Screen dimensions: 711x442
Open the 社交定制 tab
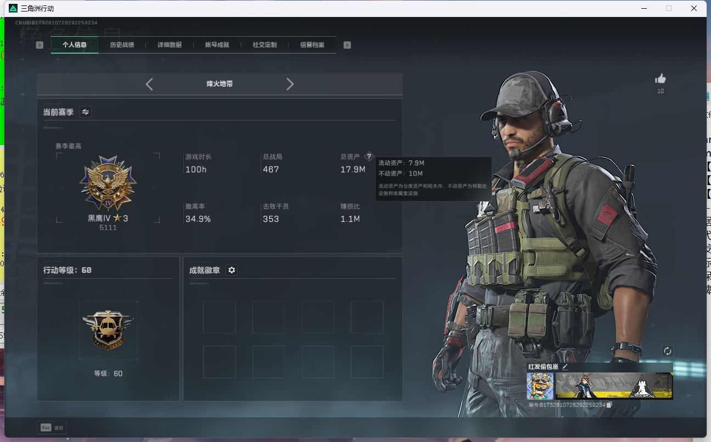264,45
